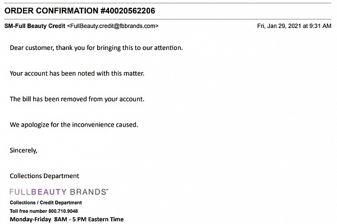Screen dimensions: 337x224
Task: Click the horizontal divider below the subject
Action: pyautogui.click(x=167, y=19)
